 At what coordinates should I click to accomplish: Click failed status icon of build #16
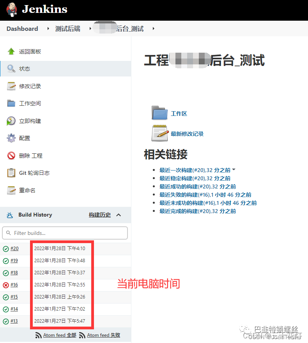point(6,285)
